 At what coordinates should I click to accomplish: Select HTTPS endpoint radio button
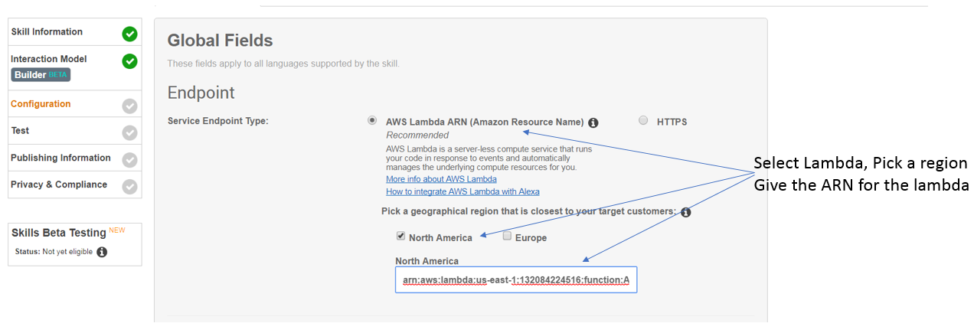click(643, 120)
